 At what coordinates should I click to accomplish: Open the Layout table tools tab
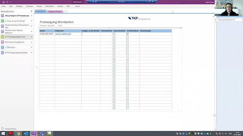77,6
